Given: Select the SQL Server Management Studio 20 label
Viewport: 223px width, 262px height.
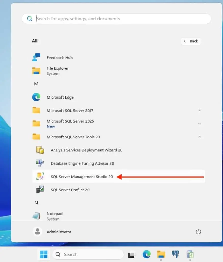Looking at the screenshot, I should tap(82, 177).
